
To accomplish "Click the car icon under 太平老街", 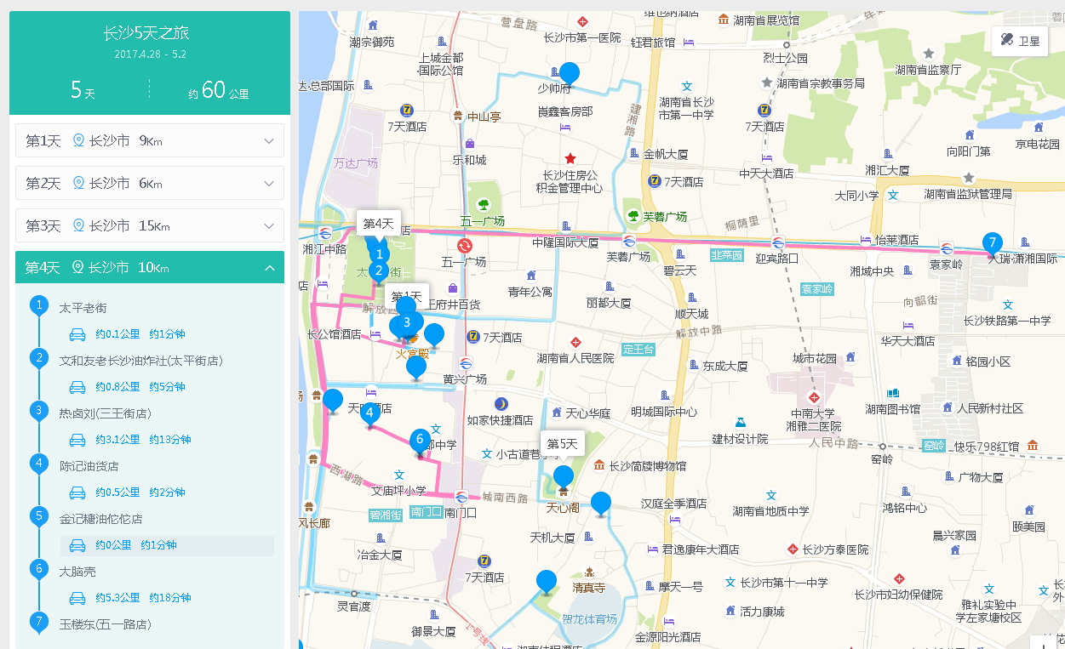I will pyautogui.click(x=77, y=334).
